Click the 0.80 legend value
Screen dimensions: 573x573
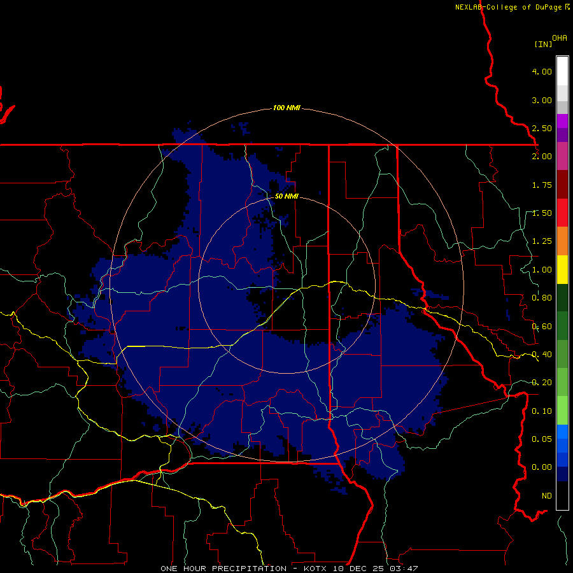pos(542,298)
